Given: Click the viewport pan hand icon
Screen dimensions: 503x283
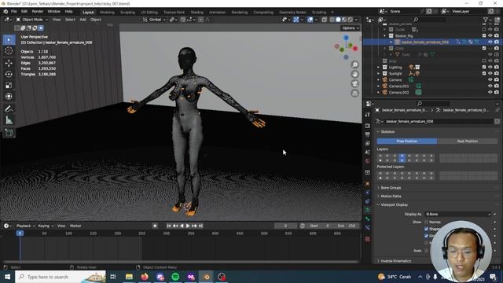Looking at the screenshot, I should 354,74.
